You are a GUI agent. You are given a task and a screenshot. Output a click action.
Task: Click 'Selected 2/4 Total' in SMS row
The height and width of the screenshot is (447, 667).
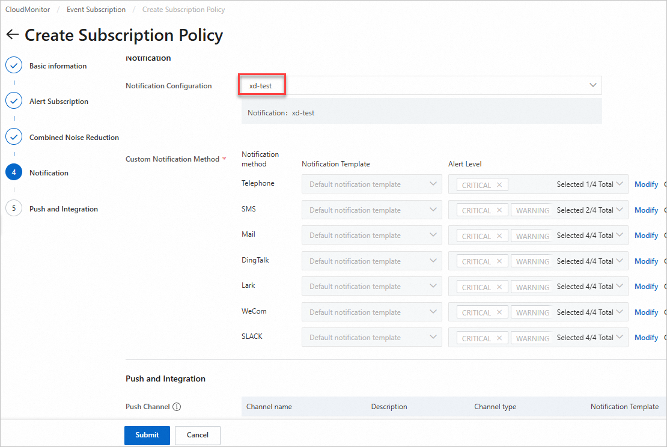click(585, 210)
